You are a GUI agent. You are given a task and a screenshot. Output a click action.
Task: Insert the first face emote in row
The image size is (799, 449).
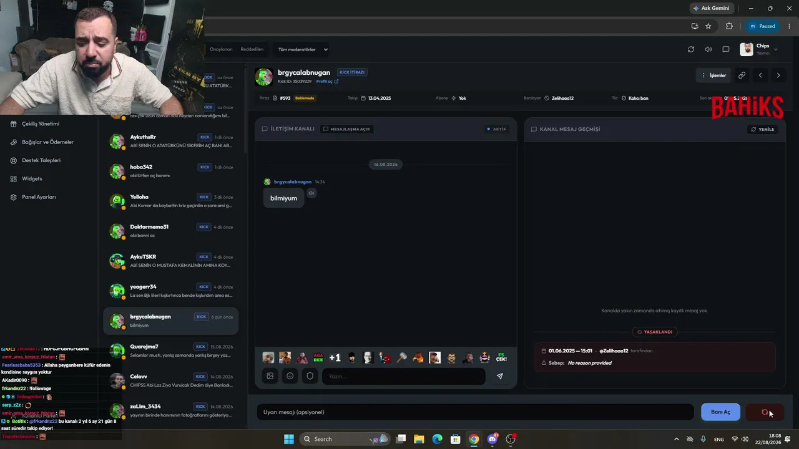268,357
